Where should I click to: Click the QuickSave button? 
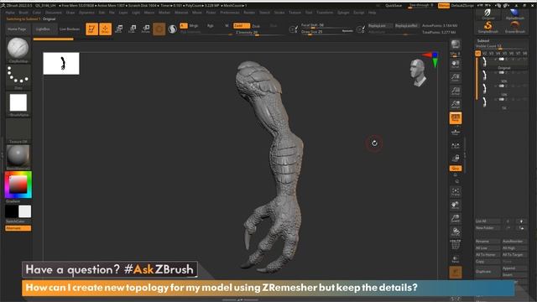(394, 6)
